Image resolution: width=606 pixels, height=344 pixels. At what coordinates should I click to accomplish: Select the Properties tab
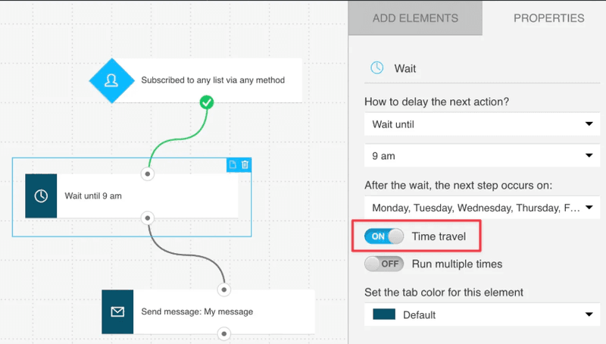(548, 18)
